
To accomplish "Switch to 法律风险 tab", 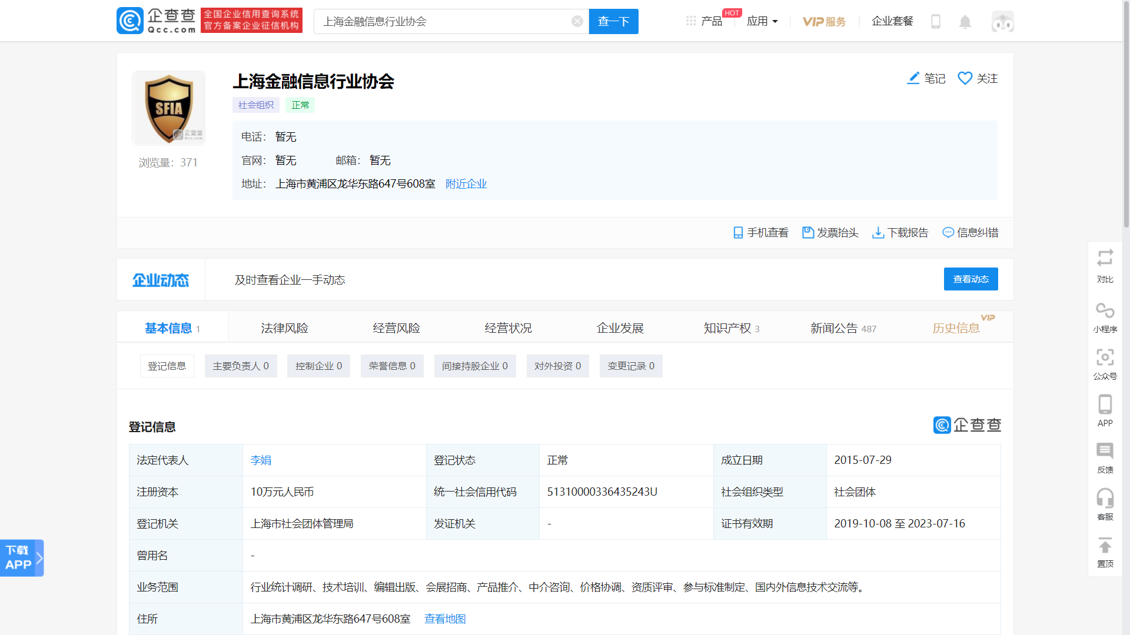I will tap(284, 328).
